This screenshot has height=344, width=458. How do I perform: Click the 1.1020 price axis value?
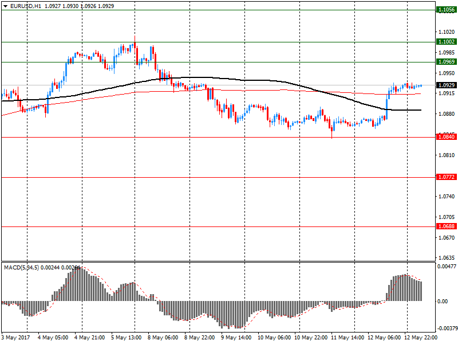(x=447, y=32)
